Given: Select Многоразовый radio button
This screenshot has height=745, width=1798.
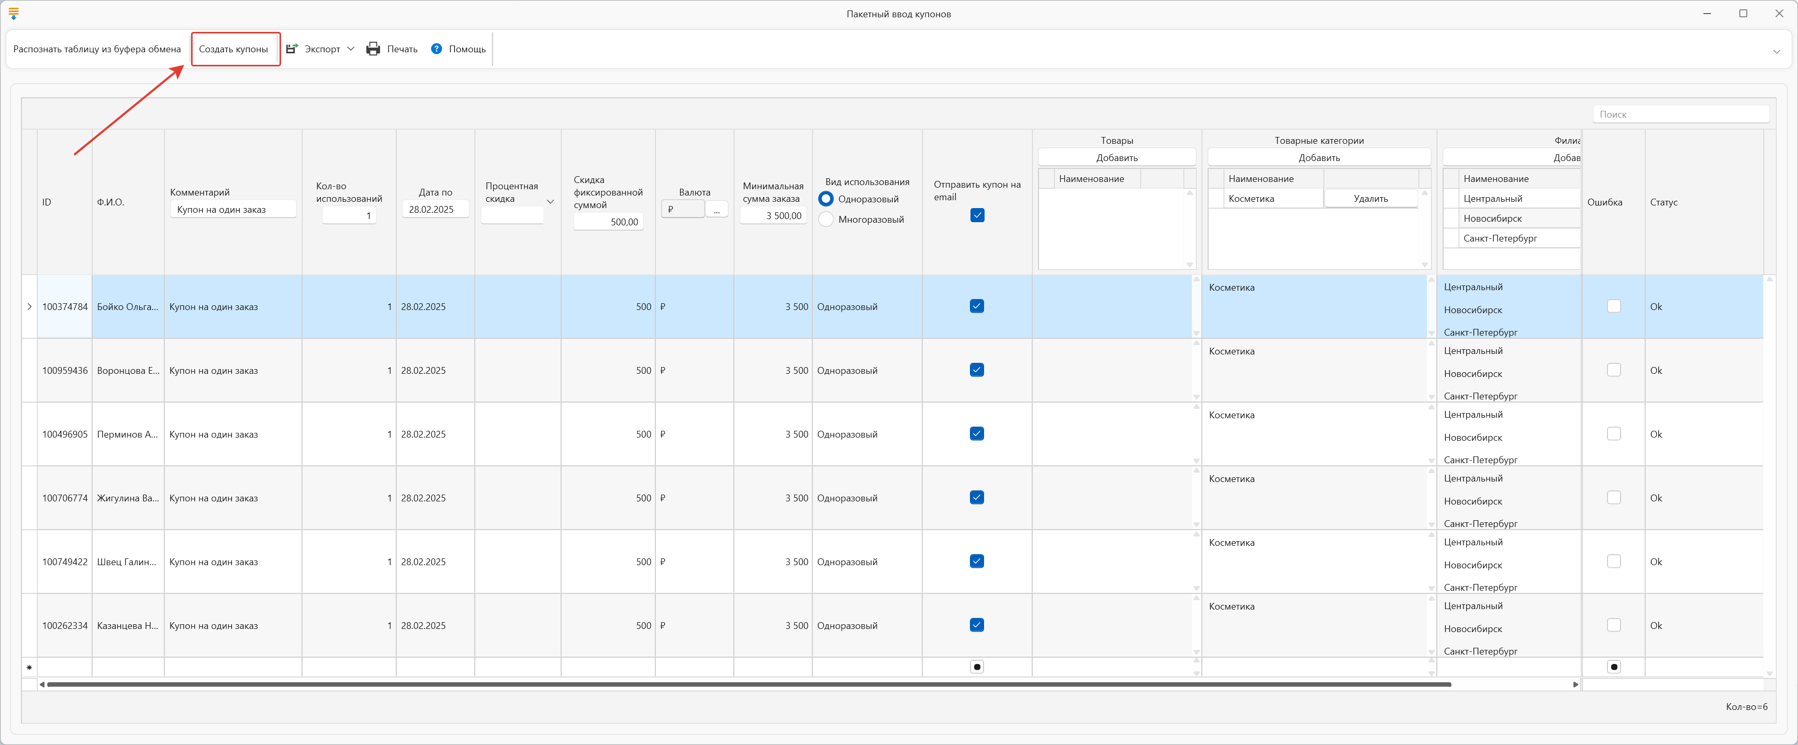Looking at the screenshot, I should point(825,219).
